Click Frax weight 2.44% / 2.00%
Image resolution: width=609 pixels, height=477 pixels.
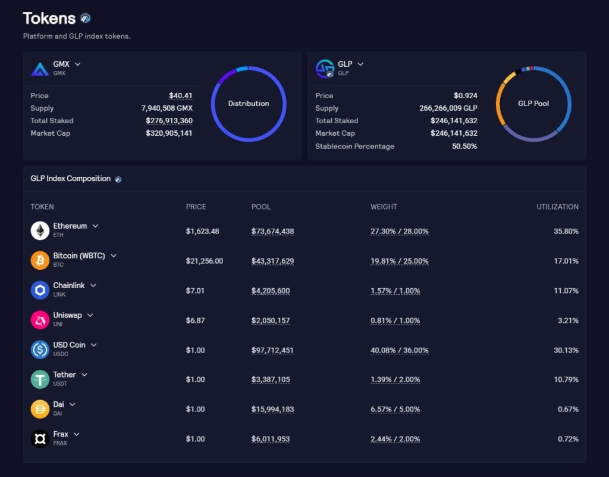pyautogui.click(x=395, y=439)
